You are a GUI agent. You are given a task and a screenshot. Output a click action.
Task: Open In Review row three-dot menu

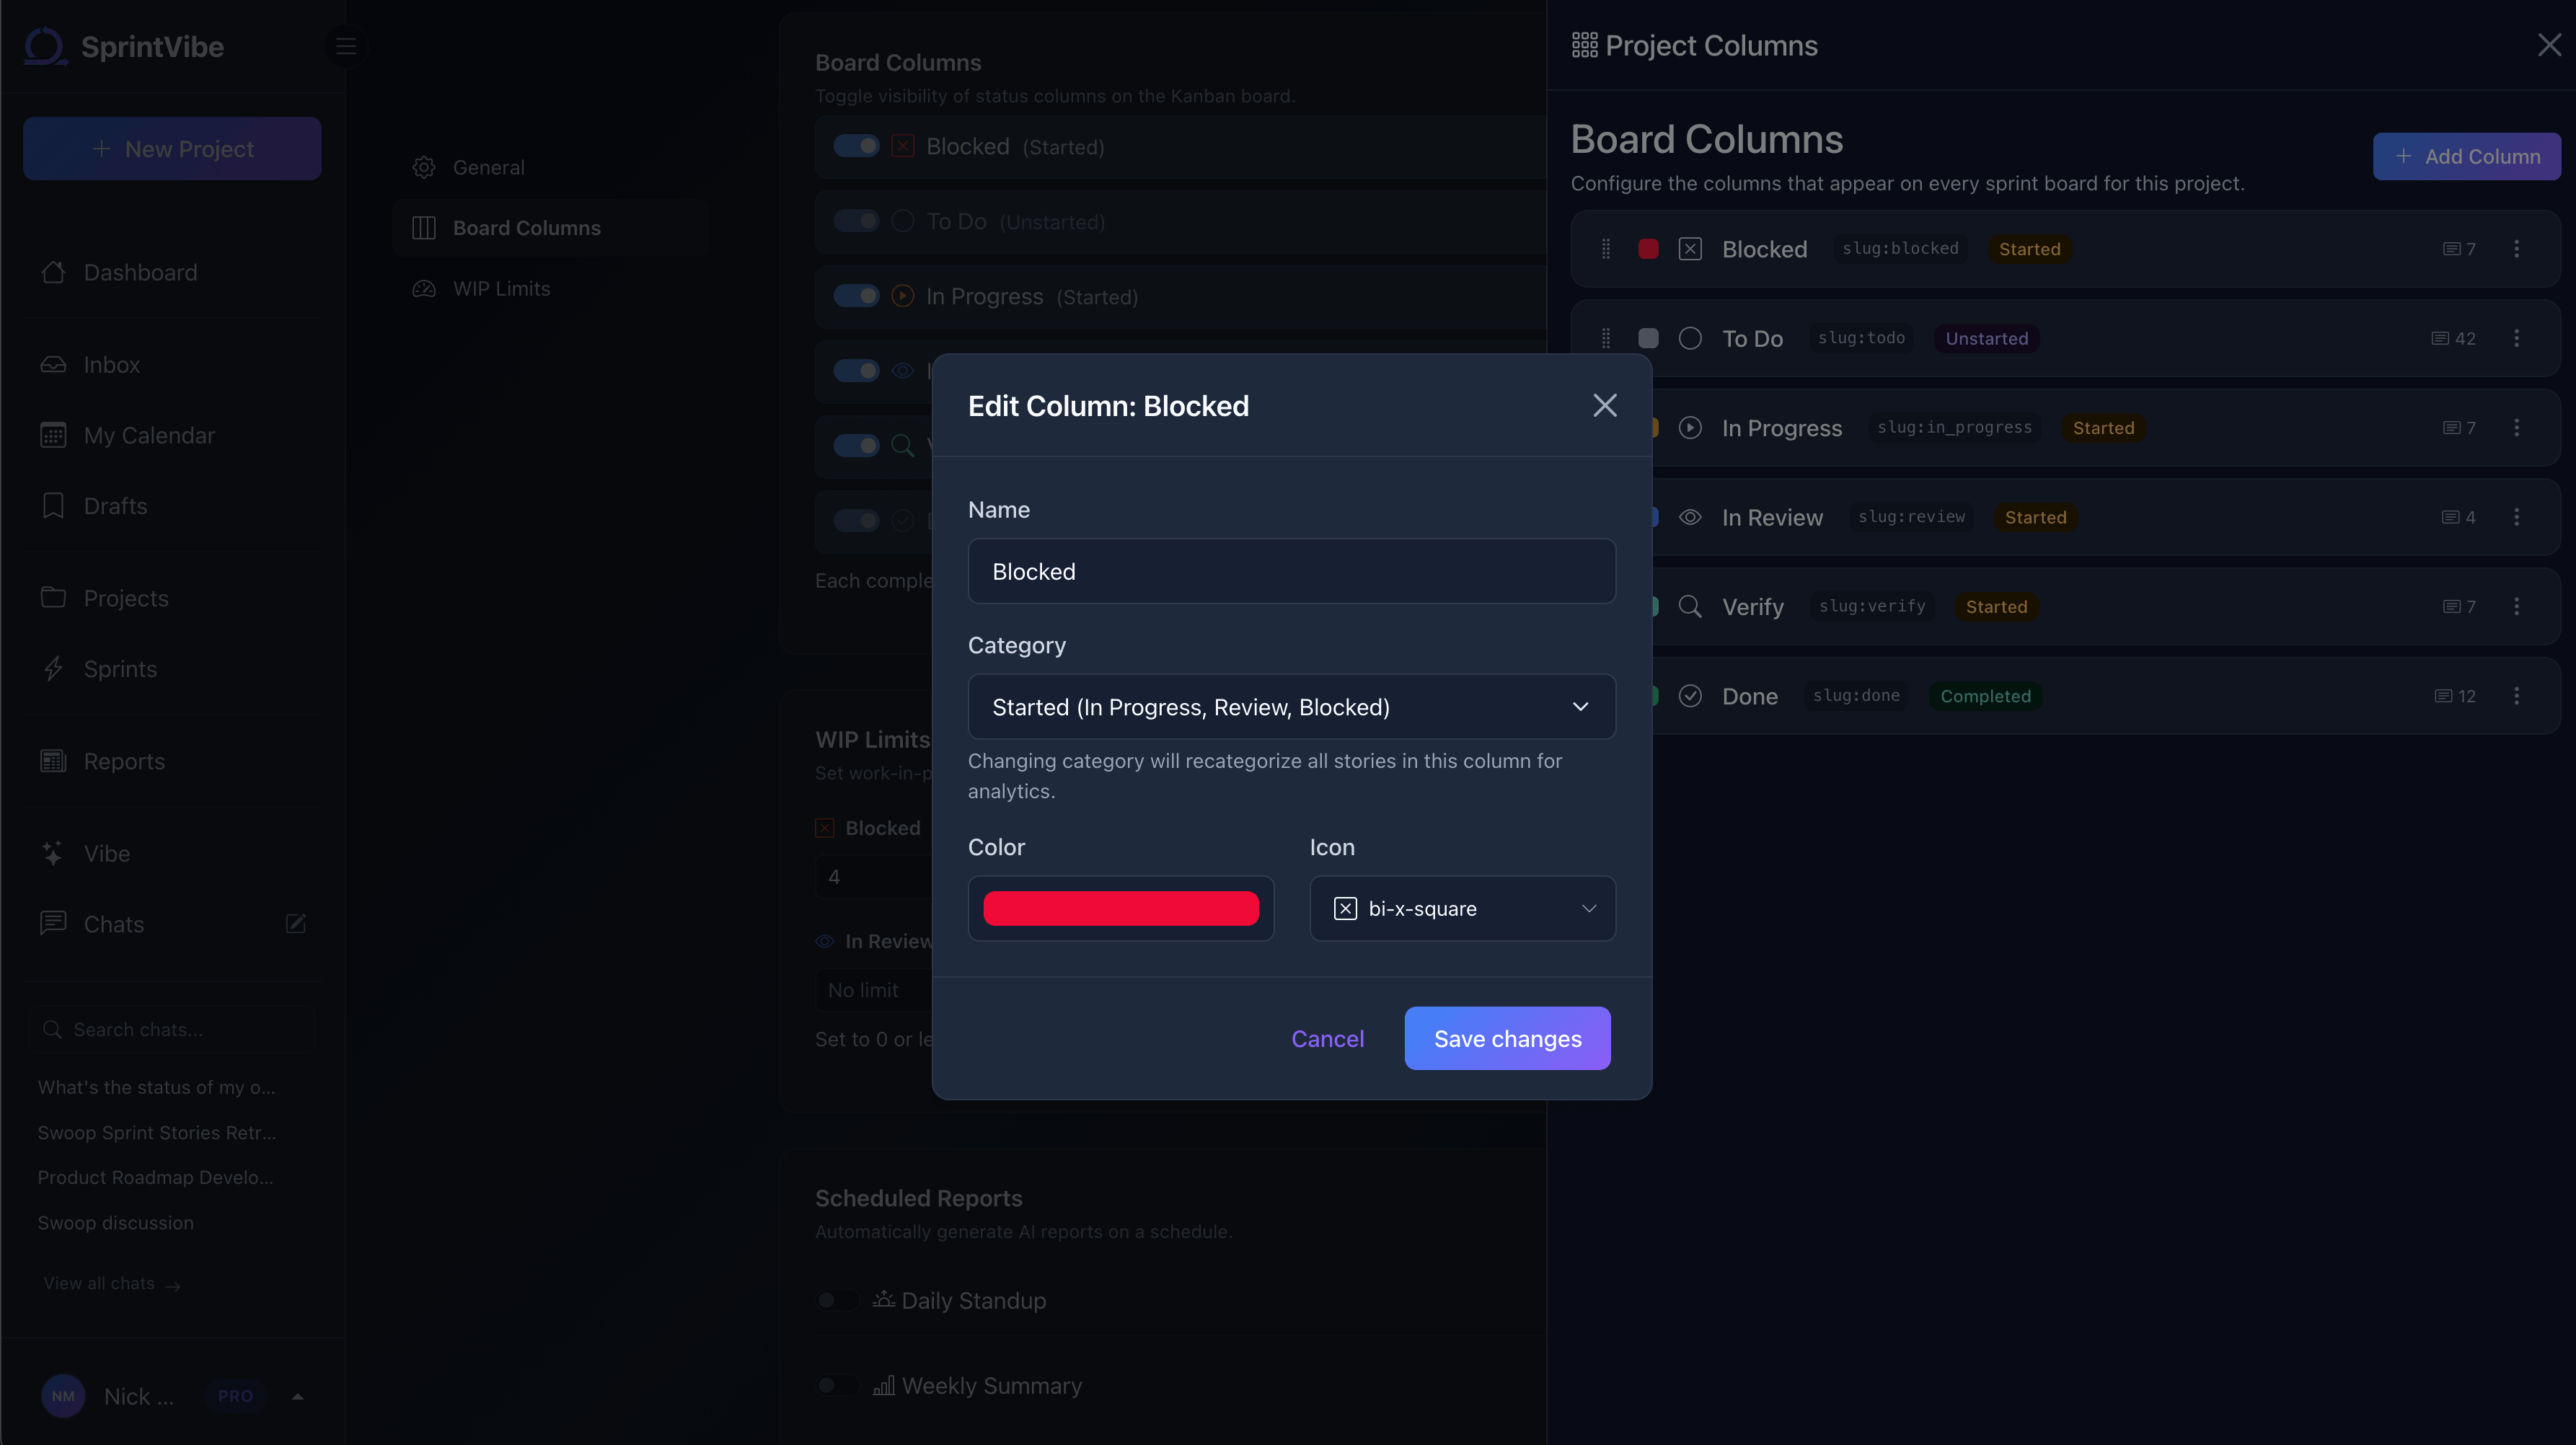click(2517, 517)
